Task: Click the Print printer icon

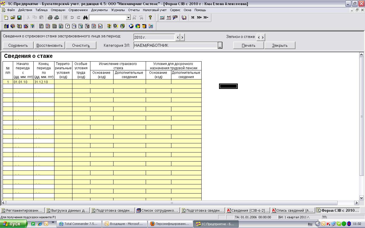Action: (x=50, y=18)
